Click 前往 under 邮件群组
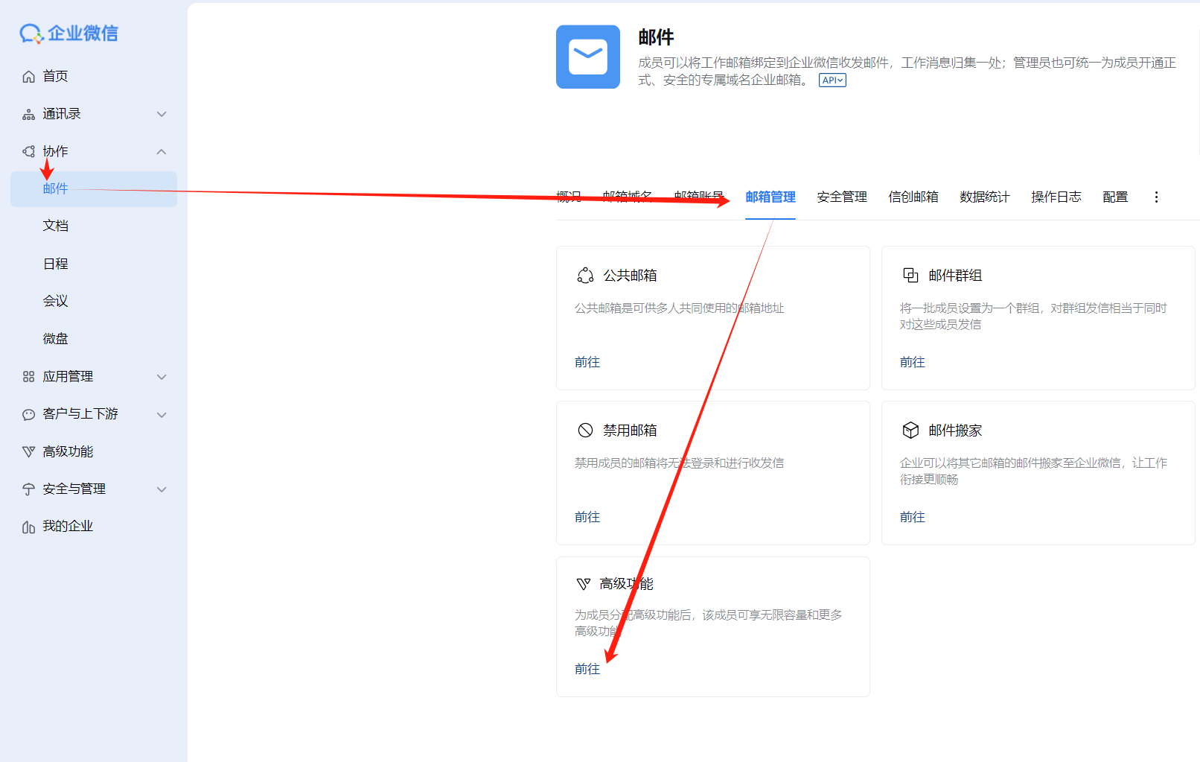Image resolution: width=1200 pixels, height=762 pixels. click(x=913, y=362)
